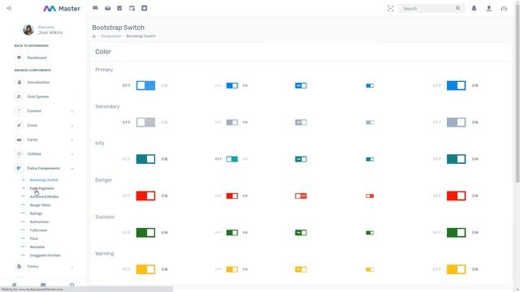The width and height of the screenshot is (520, 292).
Task: Click the Master logo
Action: [62, 9]
